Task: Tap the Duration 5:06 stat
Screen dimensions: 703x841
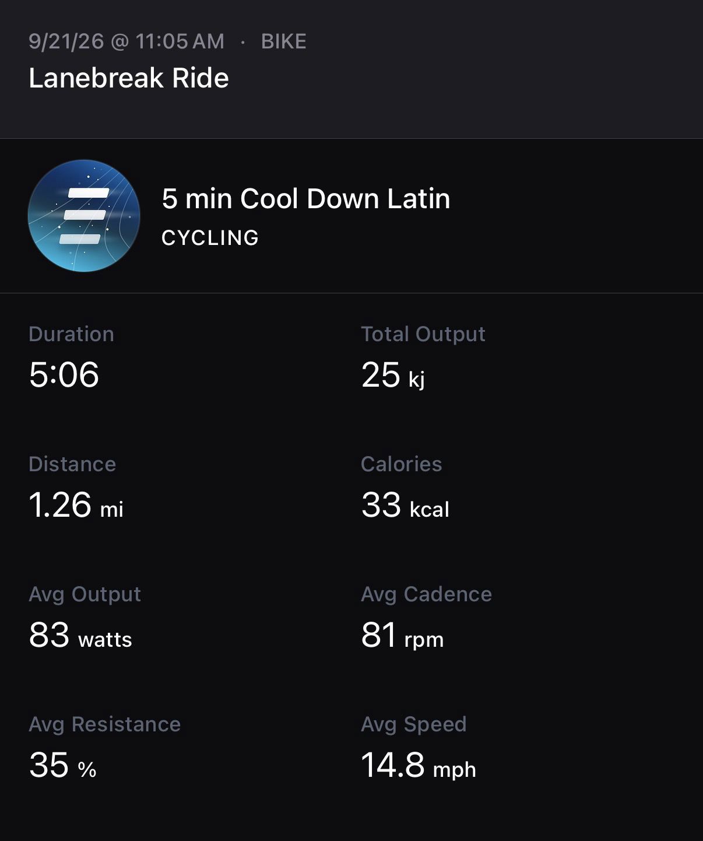Action: [x=71, y=357]
